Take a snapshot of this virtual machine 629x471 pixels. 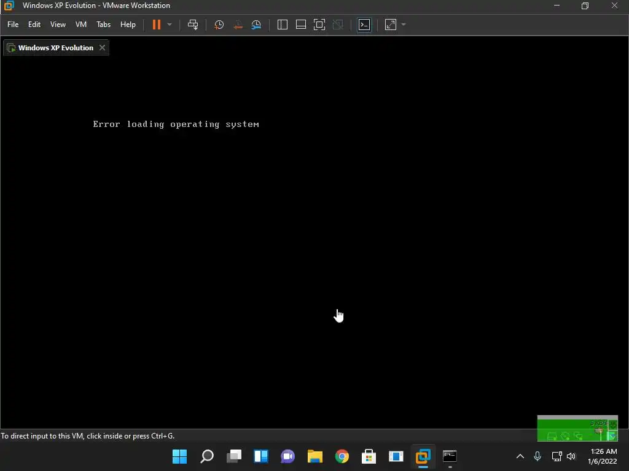click(219, 25)
